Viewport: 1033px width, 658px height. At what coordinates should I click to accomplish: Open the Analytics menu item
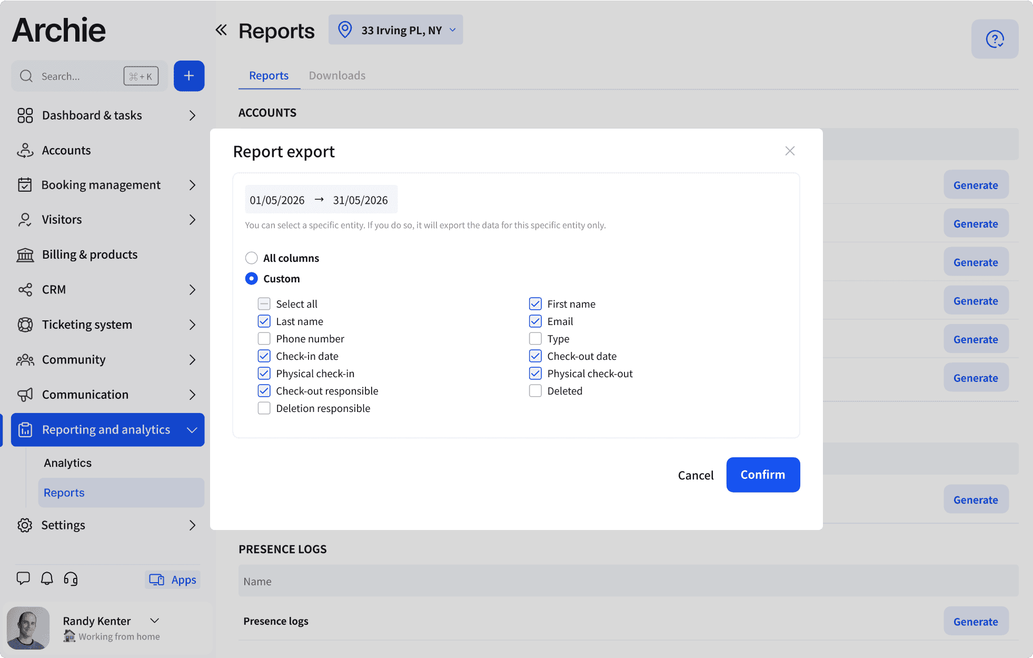click(x=67, y=463)
